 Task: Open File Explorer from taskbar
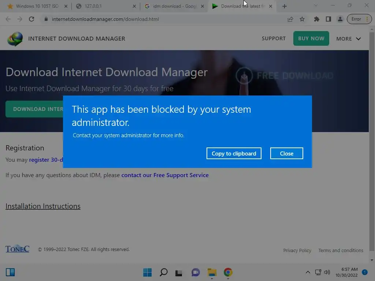tap(212, 272)
